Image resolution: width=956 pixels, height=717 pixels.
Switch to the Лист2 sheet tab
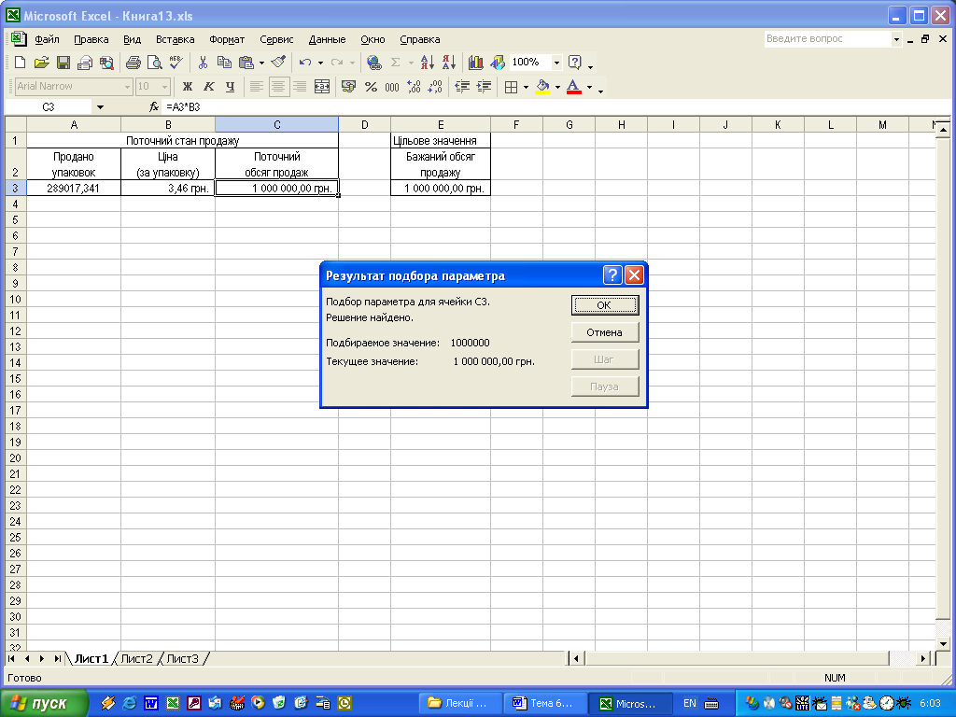136,658
